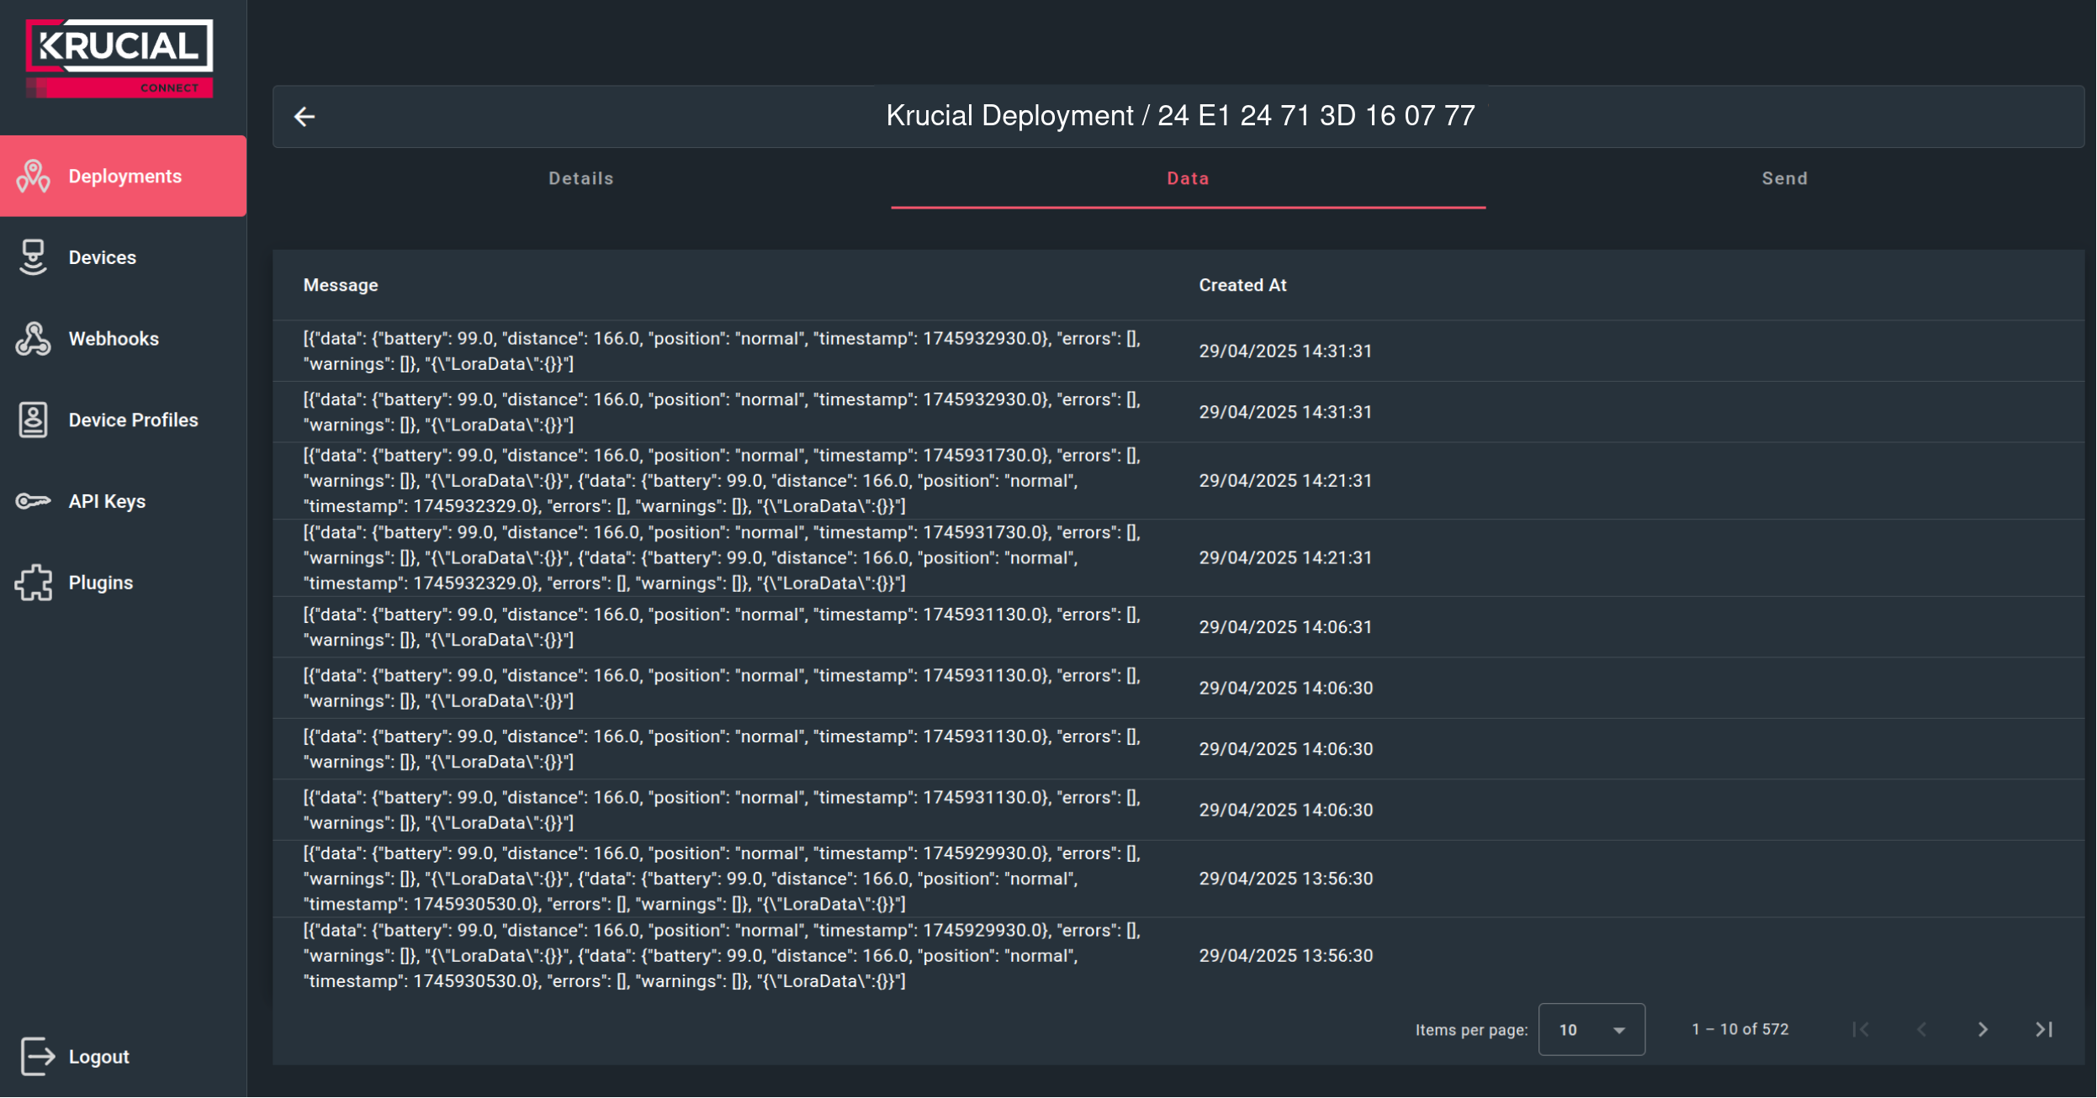Click the Message column header
Image resolution: width=2097 pixels, height=1098 pixels.
click(340, 285)
